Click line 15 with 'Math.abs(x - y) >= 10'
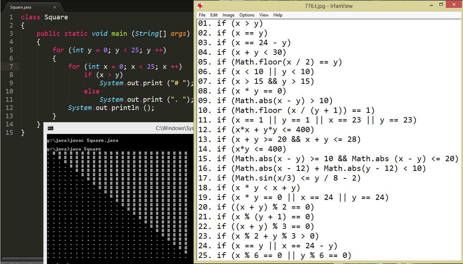 [329, 159]
